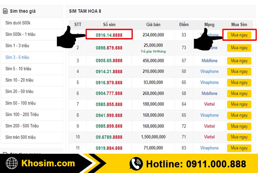Image resolution: width=258 pixels, height=173 pixels.
Task: Click the Điểm column header
Action: tap(184, 24)
